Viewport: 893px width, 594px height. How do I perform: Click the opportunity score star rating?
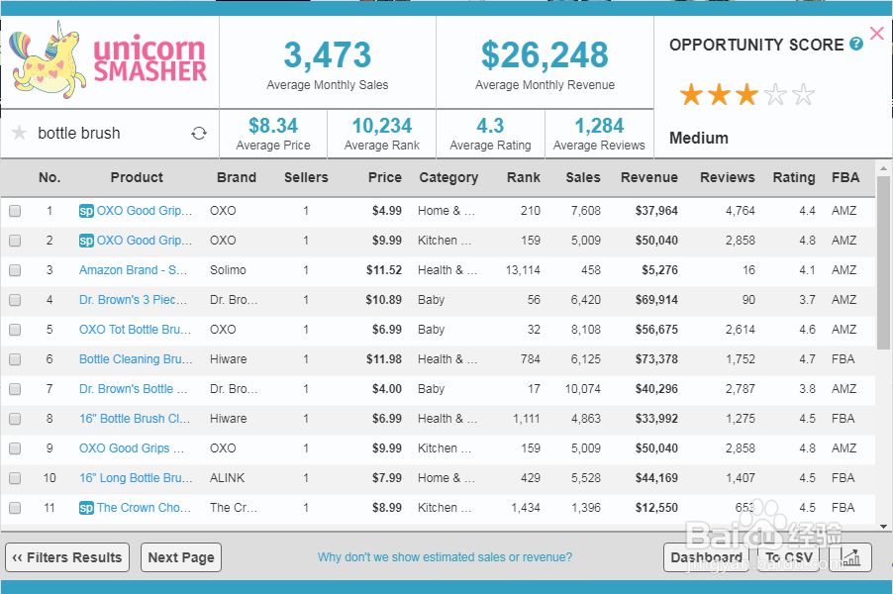(x=746, y=94)
